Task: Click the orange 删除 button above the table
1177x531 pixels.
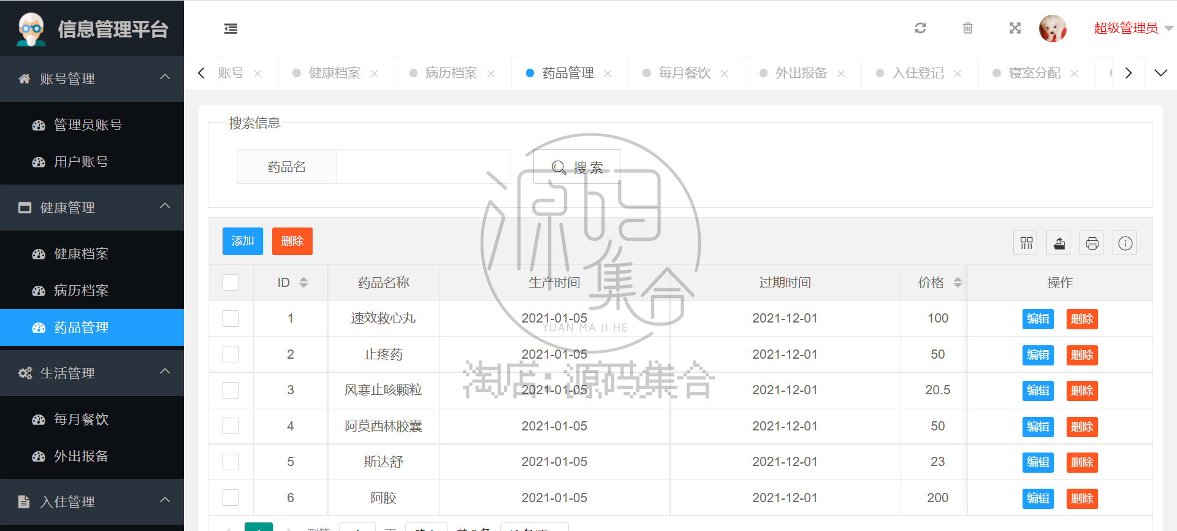Action: (292, 241)
